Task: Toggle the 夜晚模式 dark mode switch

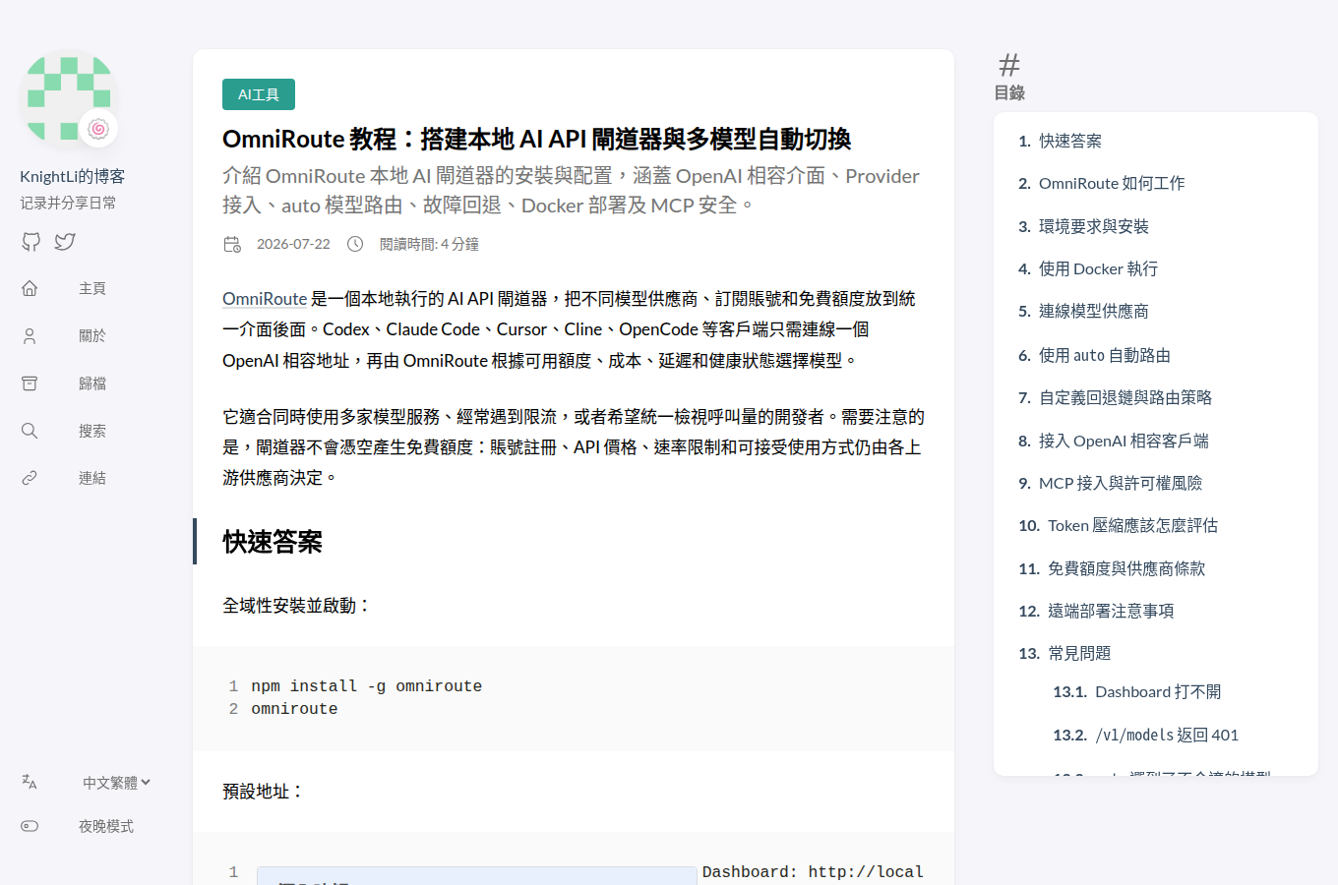Action: [x=30, y=826]
